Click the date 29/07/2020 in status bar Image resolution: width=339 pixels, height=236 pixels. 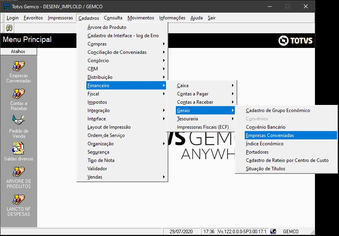click(181, 232)
